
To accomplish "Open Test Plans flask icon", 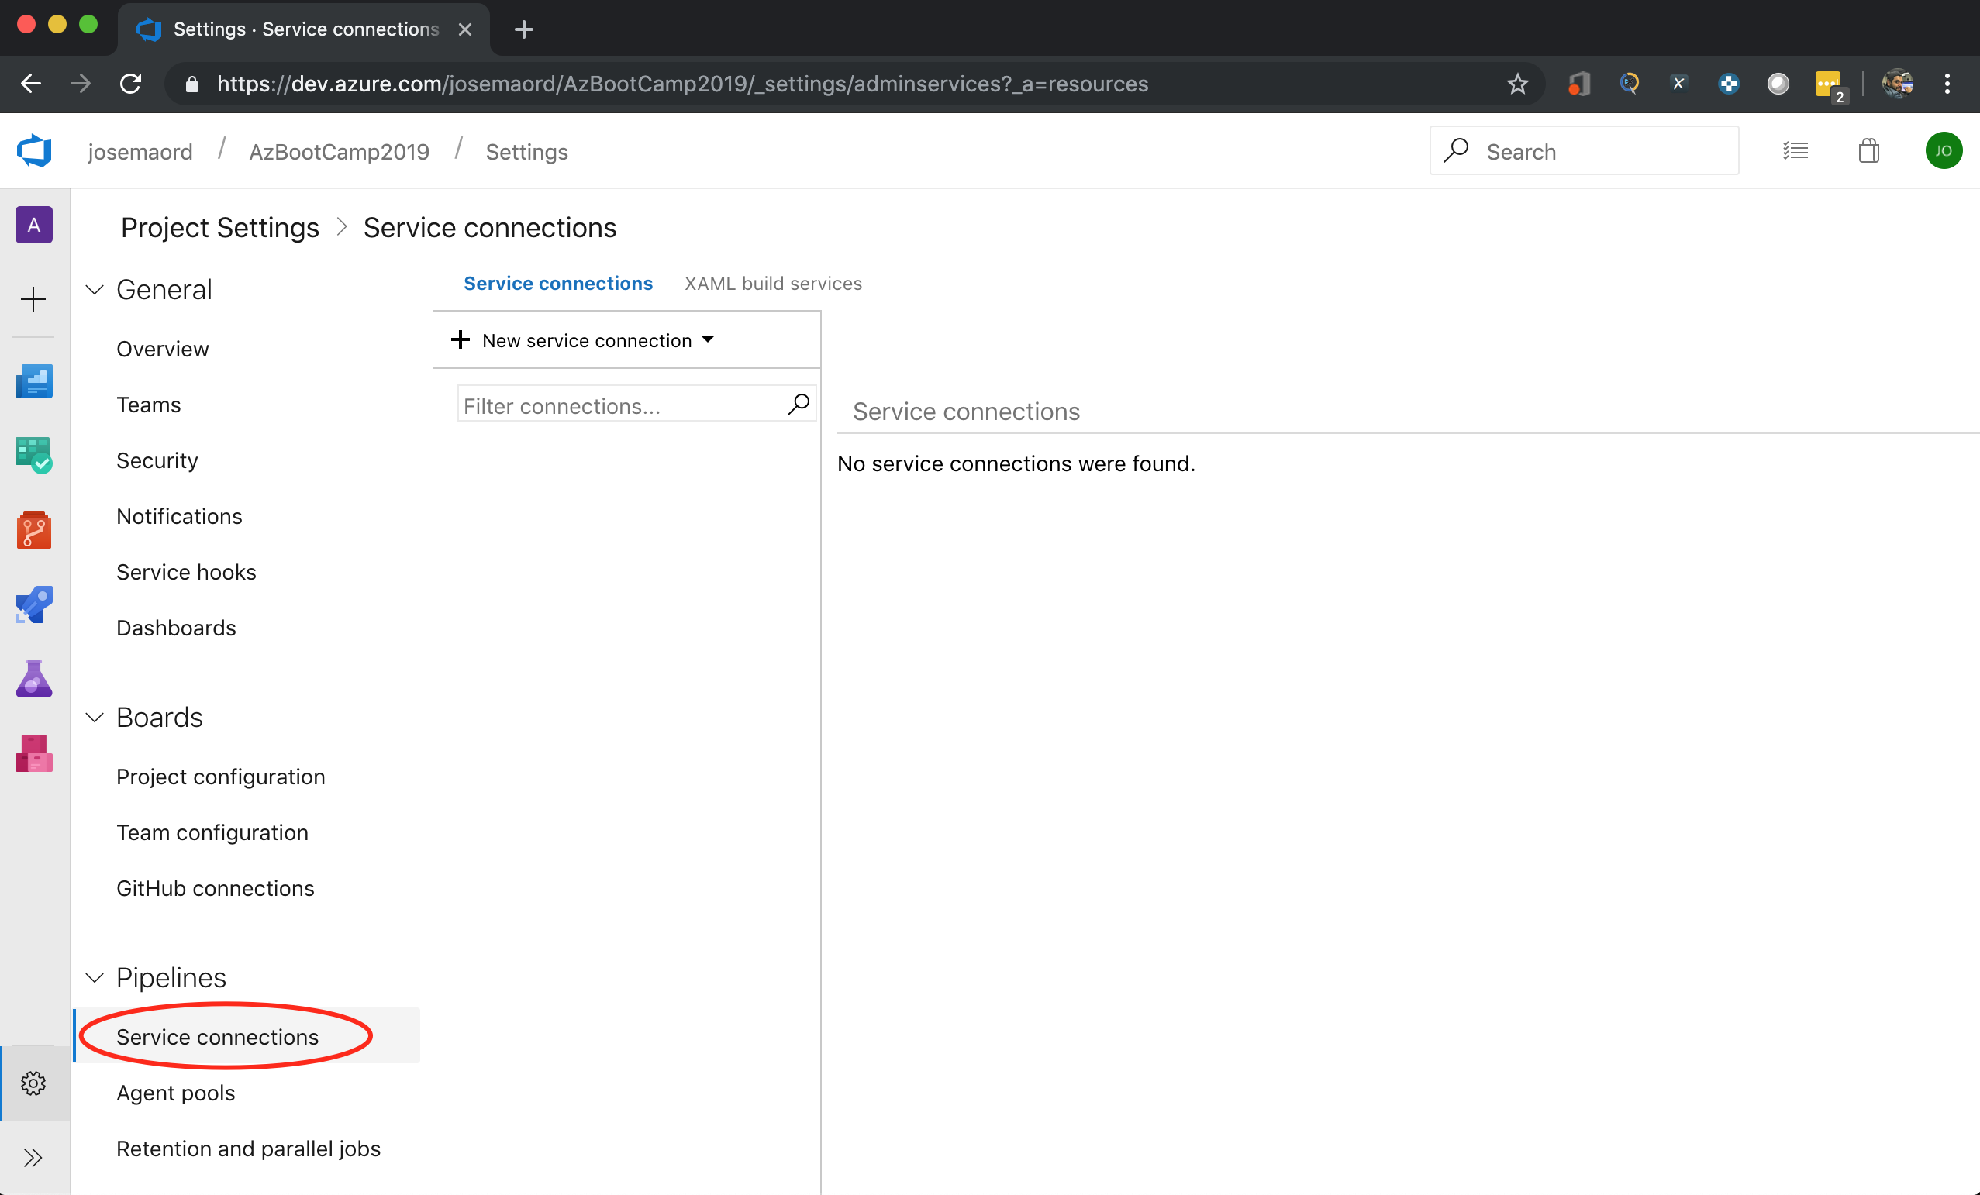I will (34, 680).
